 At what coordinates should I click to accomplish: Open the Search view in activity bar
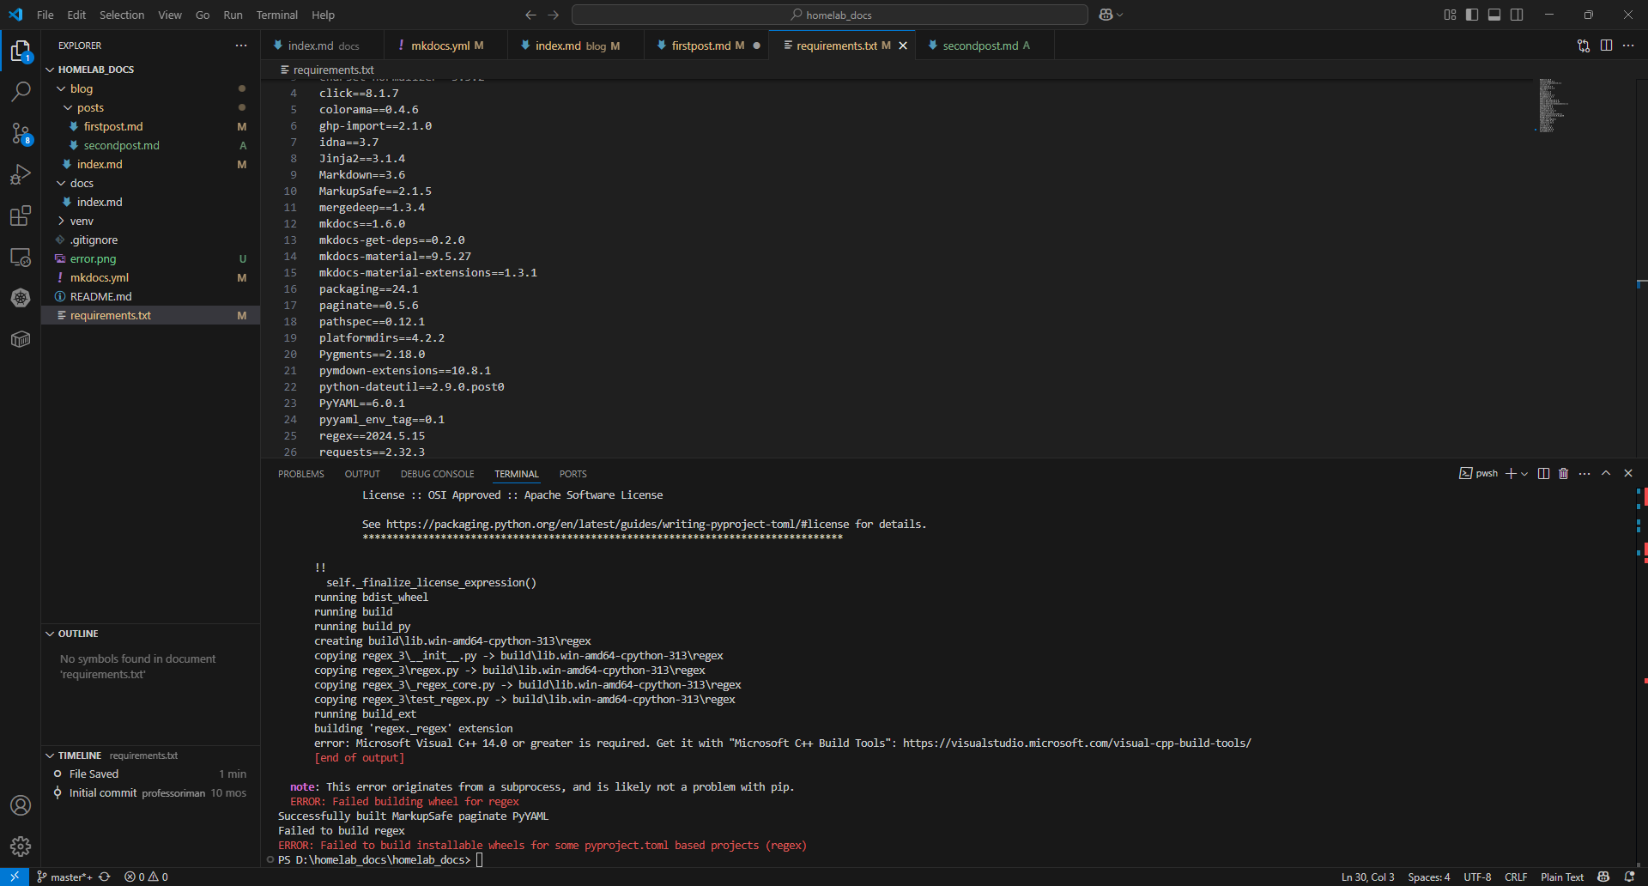point(21,91)
